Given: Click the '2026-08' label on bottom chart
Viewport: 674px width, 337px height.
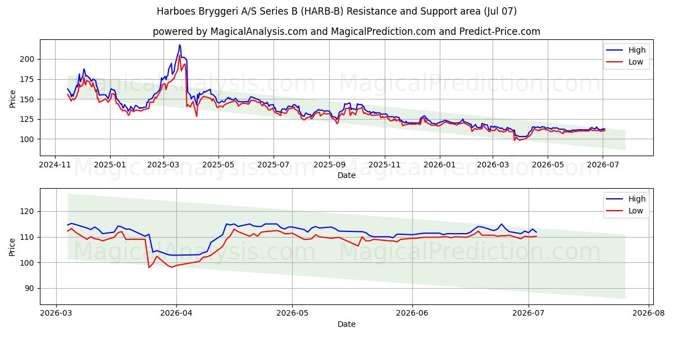Looking at the screenshot, I should coord(649,314).
